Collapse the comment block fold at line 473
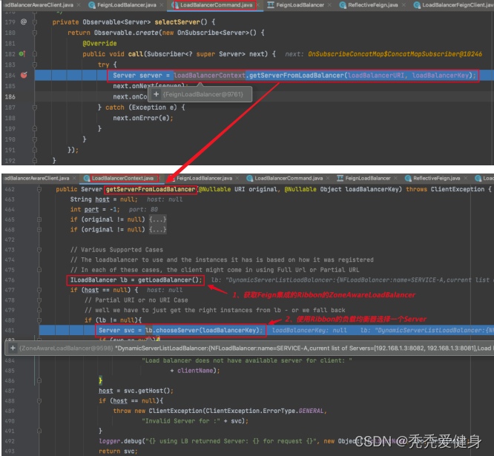The width and height of the screenshot is (494, 456). click(x=39, y=250)
